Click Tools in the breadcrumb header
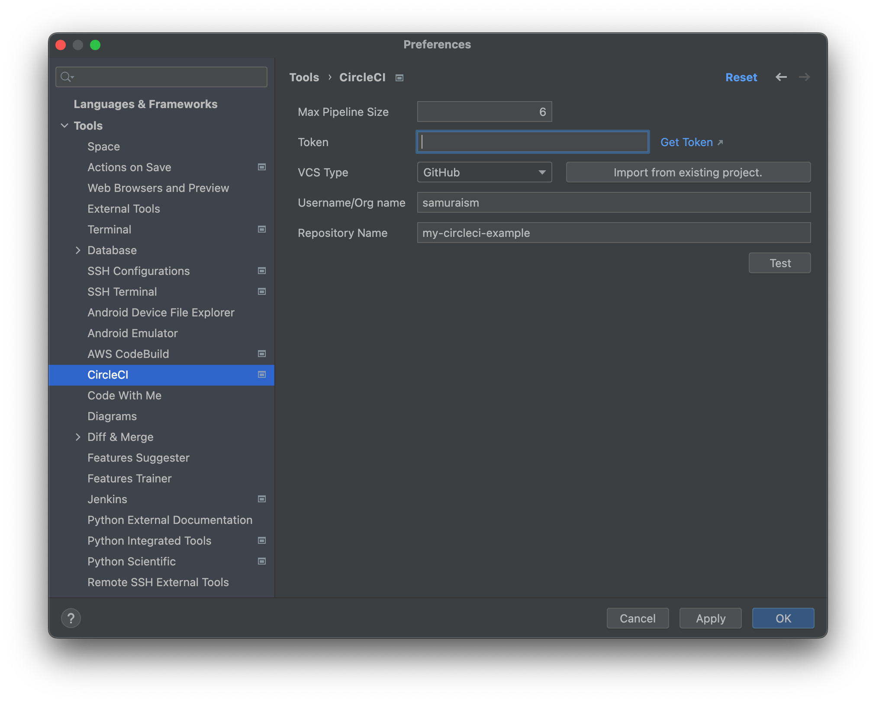 click(304, 77)
